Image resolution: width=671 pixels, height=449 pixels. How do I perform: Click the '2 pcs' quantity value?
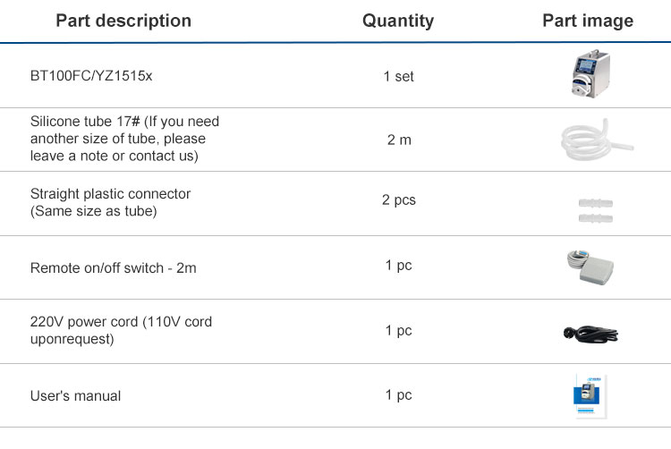pos(399,199)
